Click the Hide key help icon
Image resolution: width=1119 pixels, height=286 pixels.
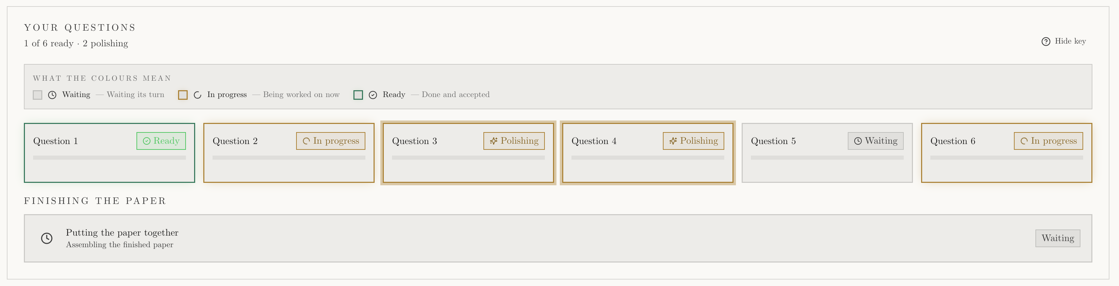click(1046, 42)
